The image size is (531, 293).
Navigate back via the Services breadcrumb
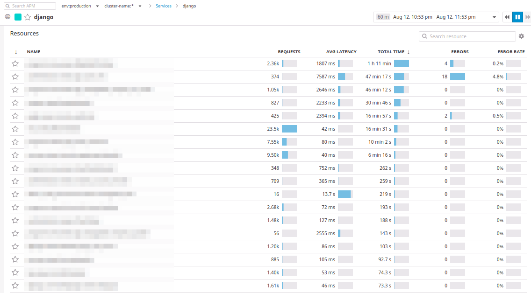click(x=163, y=6)
